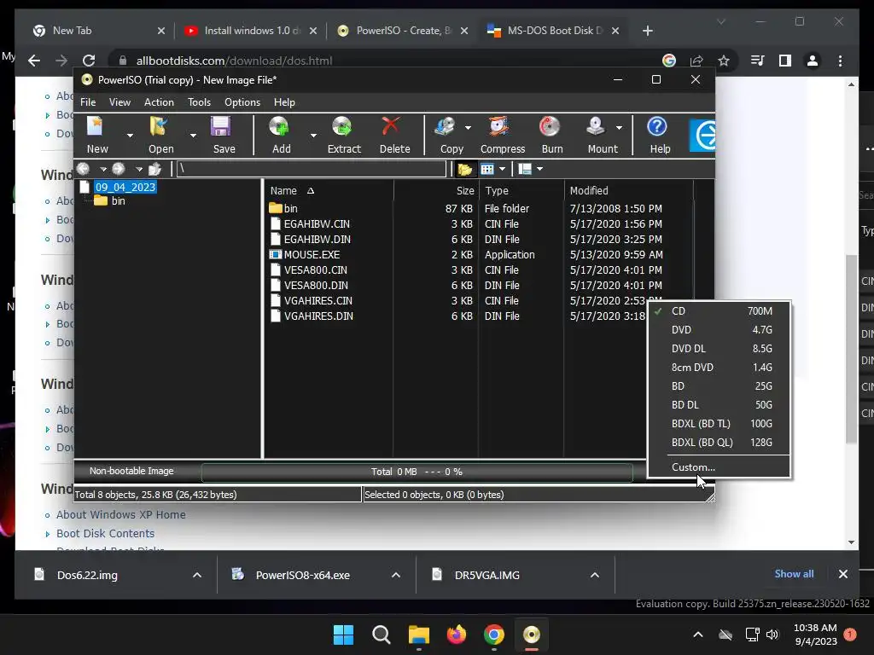Select BD 25G media type
The width and height of the screenshot is (874, 655).
pos(719,386)
